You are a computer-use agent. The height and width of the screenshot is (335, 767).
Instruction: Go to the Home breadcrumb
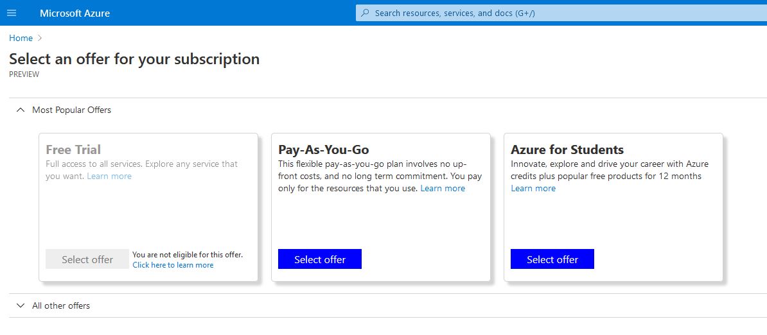coord(21,38)
